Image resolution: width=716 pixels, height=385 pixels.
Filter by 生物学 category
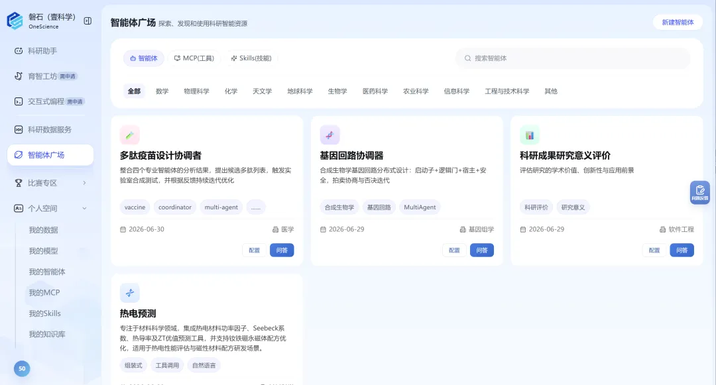click(x=337, y=91)
